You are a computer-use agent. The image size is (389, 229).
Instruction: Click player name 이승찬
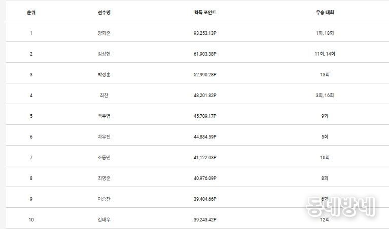click(x=104, y=199)
